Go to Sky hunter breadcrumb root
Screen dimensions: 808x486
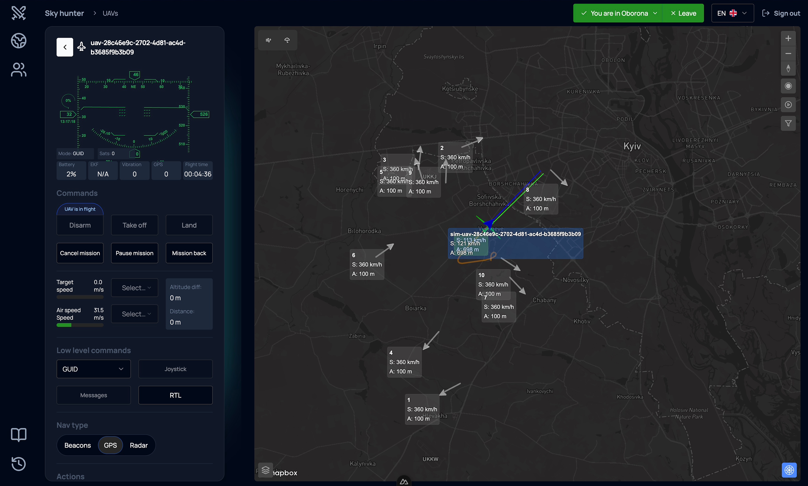64,13
